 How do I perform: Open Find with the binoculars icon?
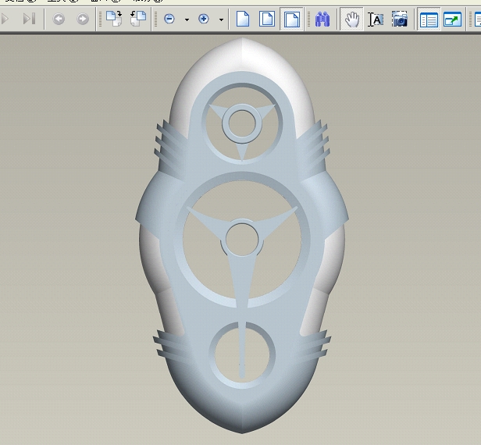322,19
